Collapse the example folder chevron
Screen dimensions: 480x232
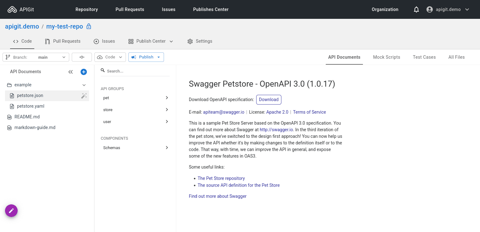tap(84, 85)
